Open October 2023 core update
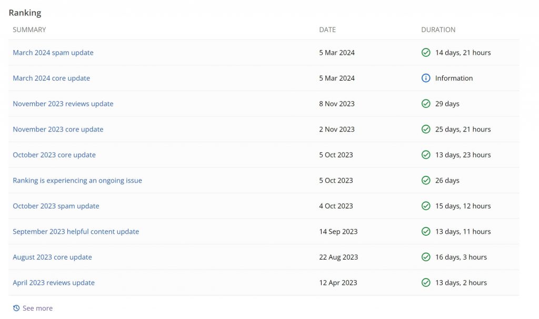 pos(54,155)
